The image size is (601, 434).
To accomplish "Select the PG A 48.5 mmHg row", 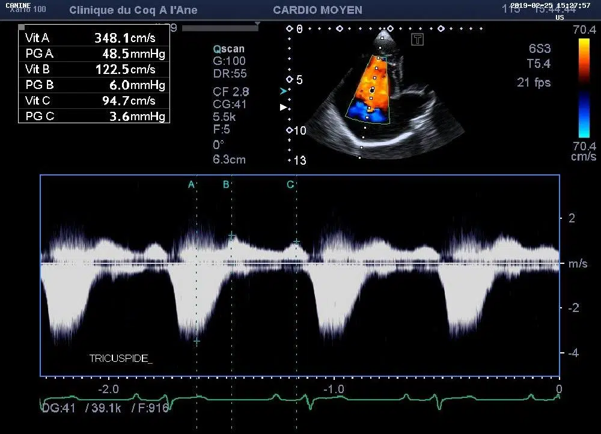I will [94, 53].
